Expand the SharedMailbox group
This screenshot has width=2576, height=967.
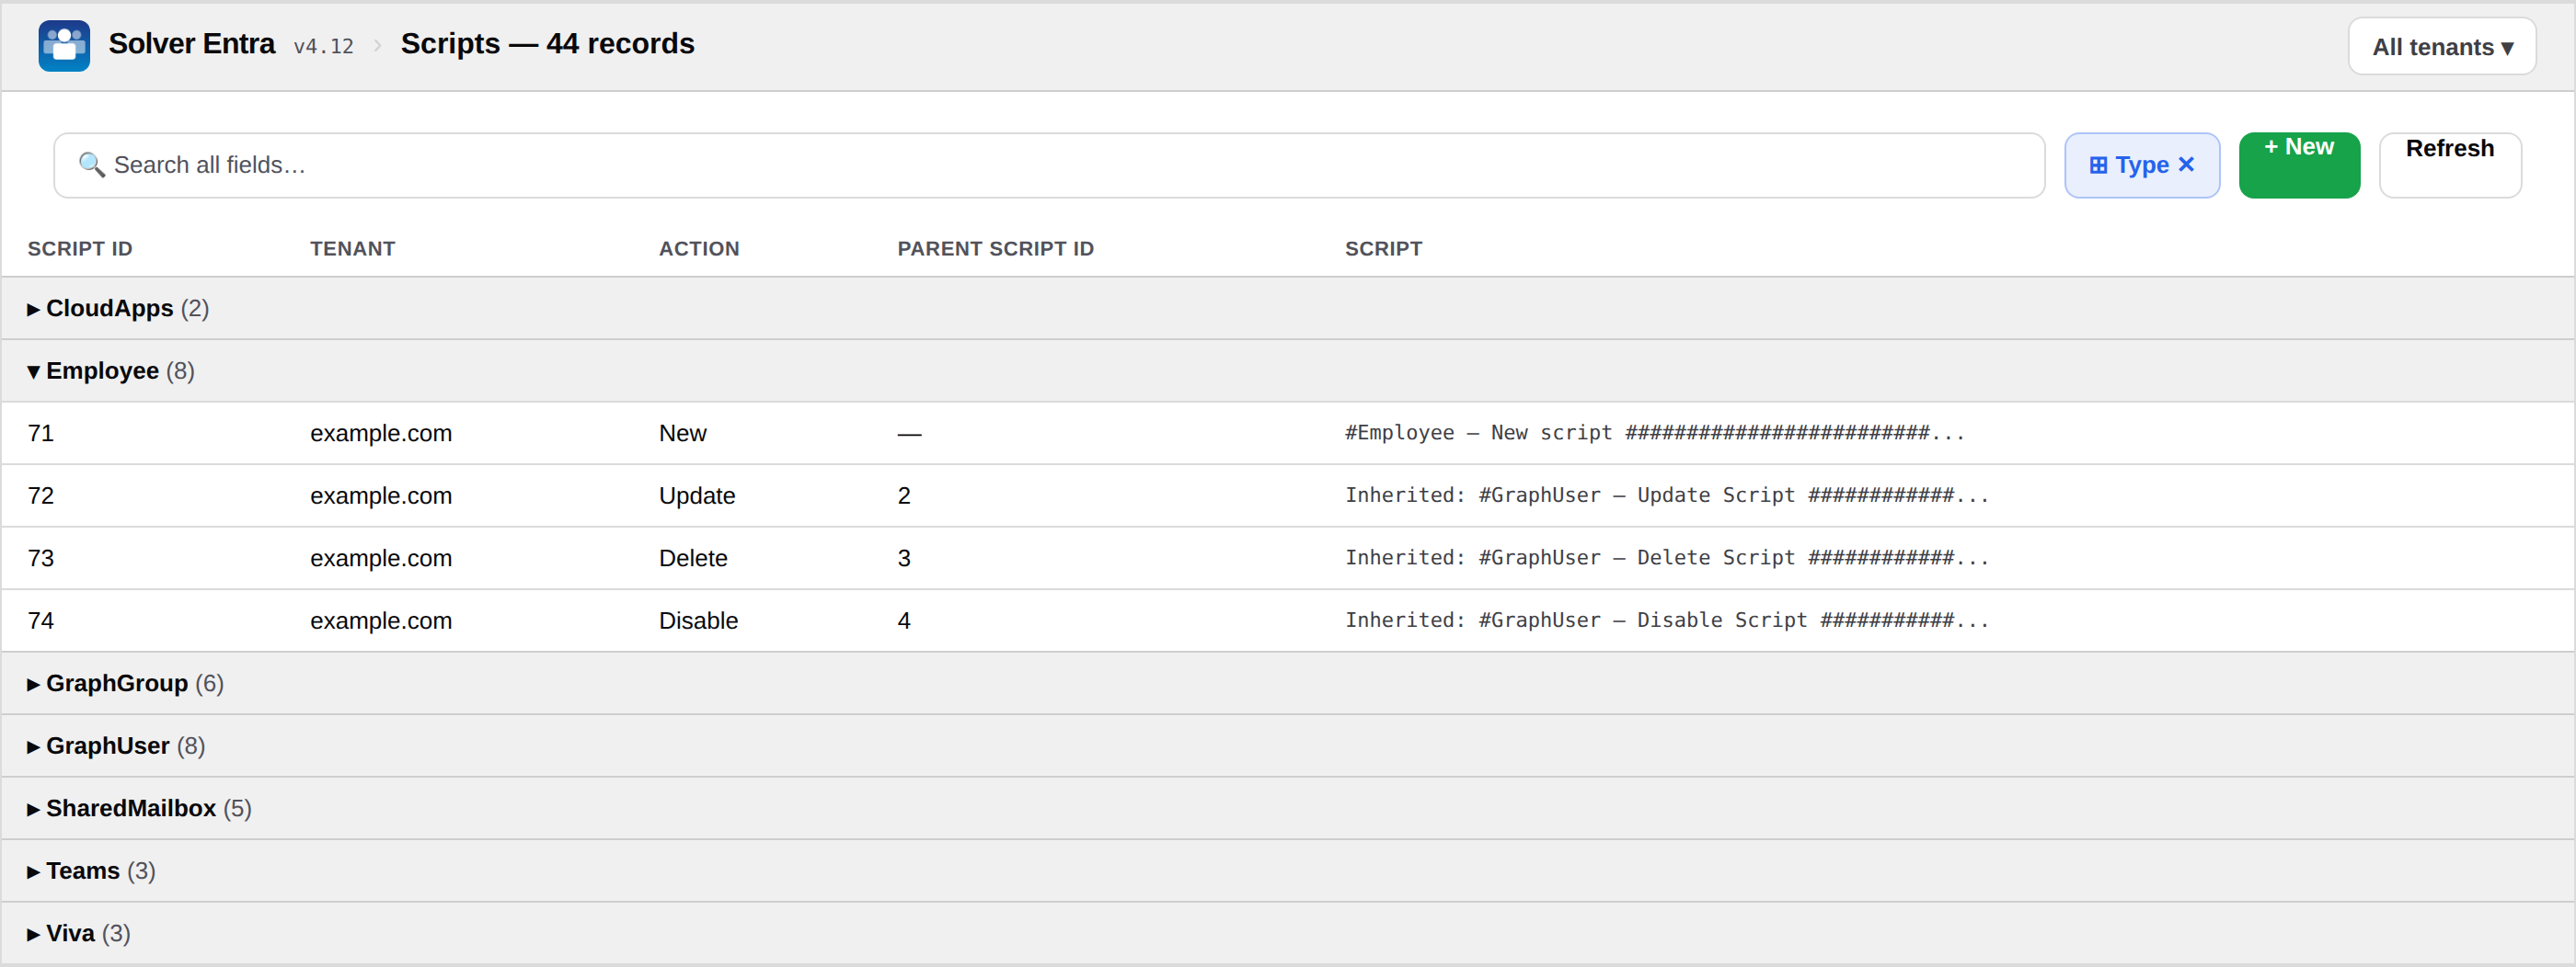1288,809
